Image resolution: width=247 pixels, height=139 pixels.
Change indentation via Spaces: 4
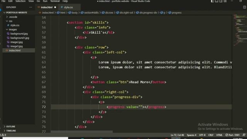click(x=191, y=135)
